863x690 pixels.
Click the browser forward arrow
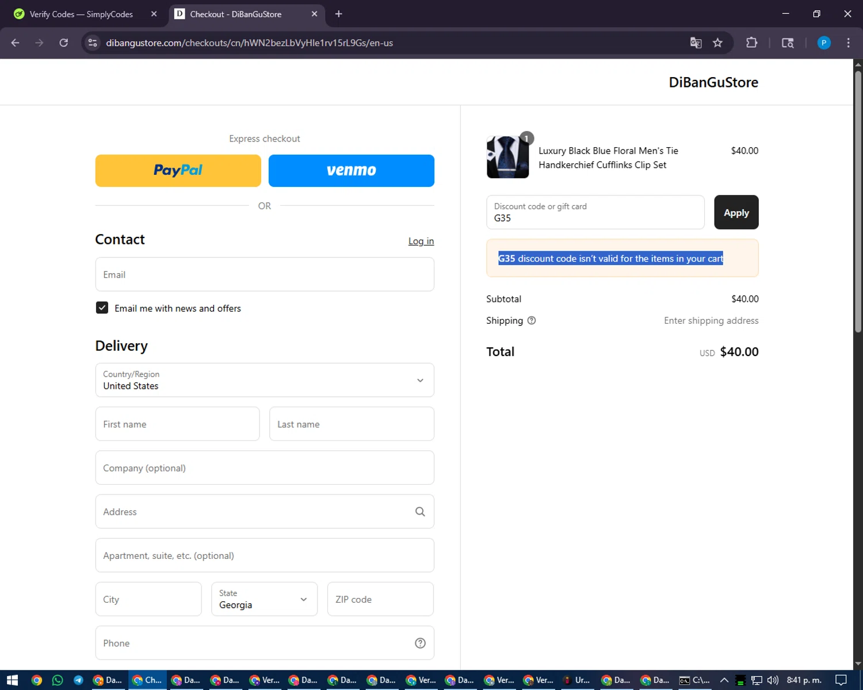tap(39, 43)
